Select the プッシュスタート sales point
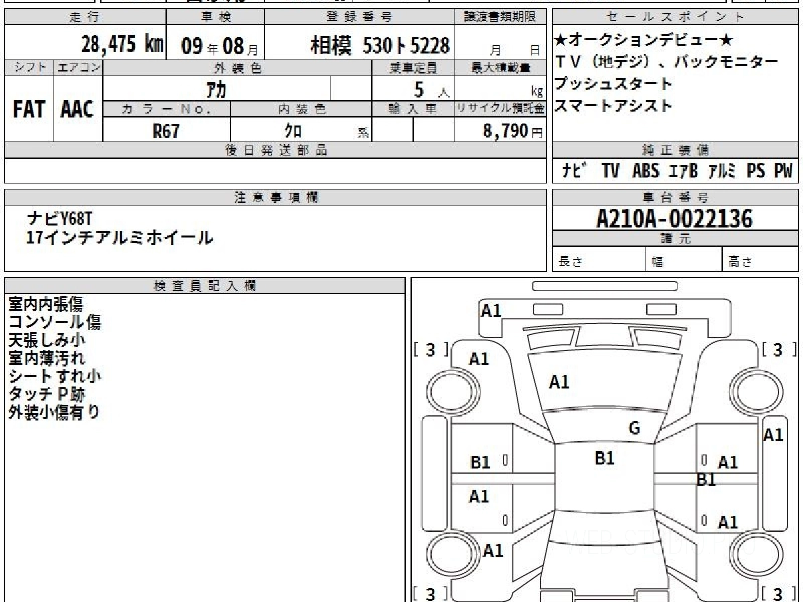Screen dimensions: 803x602 pyautogui.click(x=614, y=84)
